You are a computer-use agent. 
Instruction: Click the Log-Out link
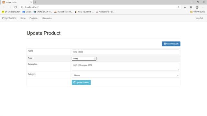tap(199, 18)
